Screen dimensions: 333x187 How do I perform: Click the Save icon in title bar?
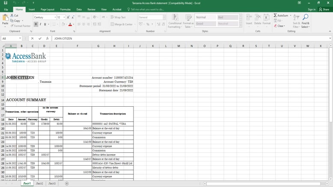[x=6, y=3]
